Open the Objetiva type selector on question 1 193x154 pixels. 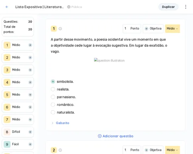[153, 28]
